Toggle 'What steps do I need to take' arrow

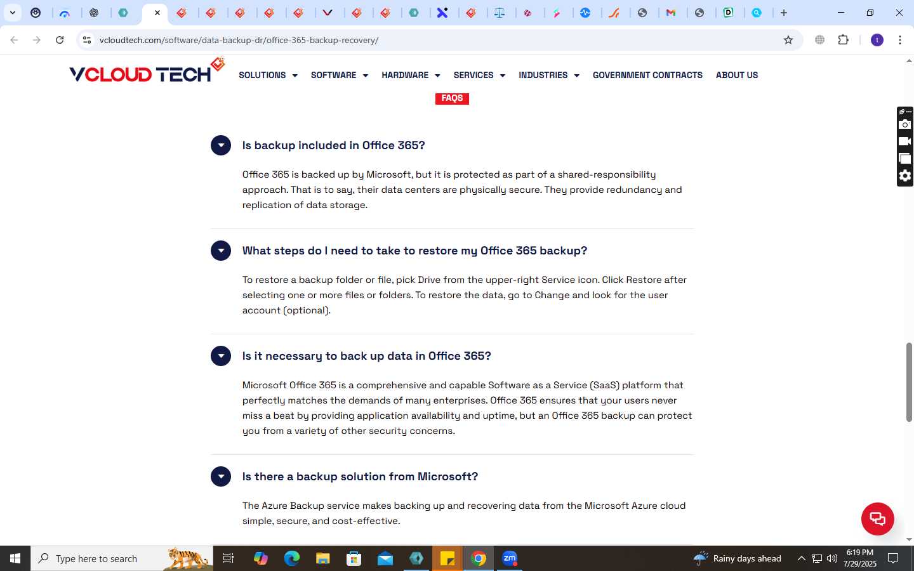[x=221, y=251]
